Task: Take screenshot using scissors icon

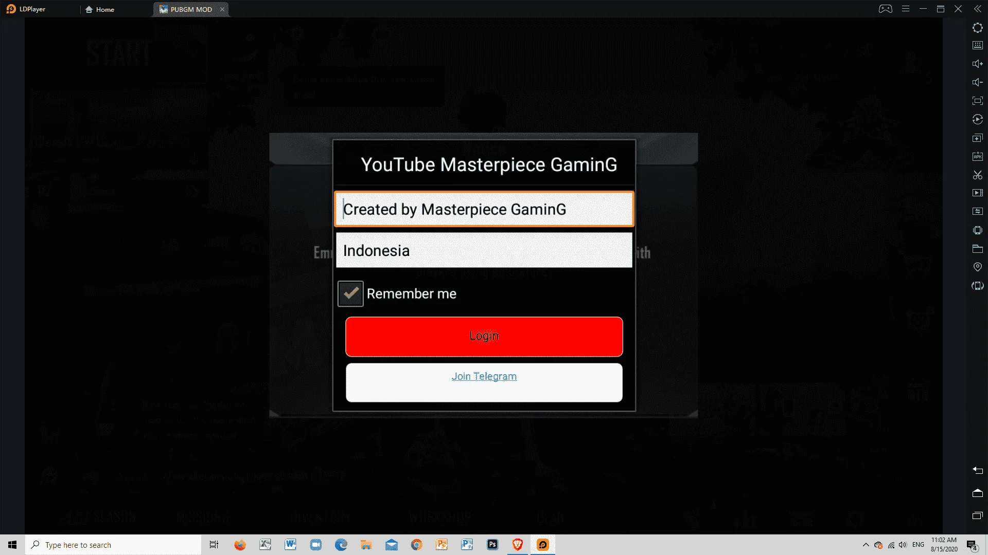Action: coord(978,175)
